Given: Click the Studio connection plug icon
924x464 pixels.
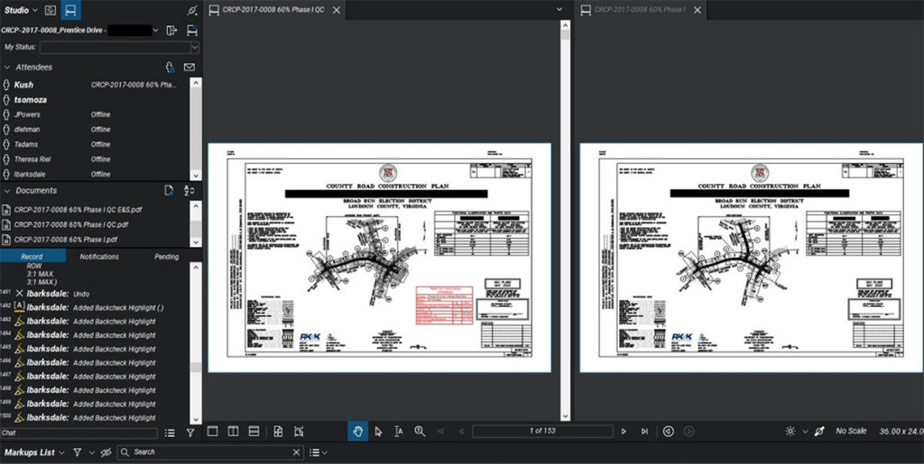Looking at the screenshot, I should point(192,10).
